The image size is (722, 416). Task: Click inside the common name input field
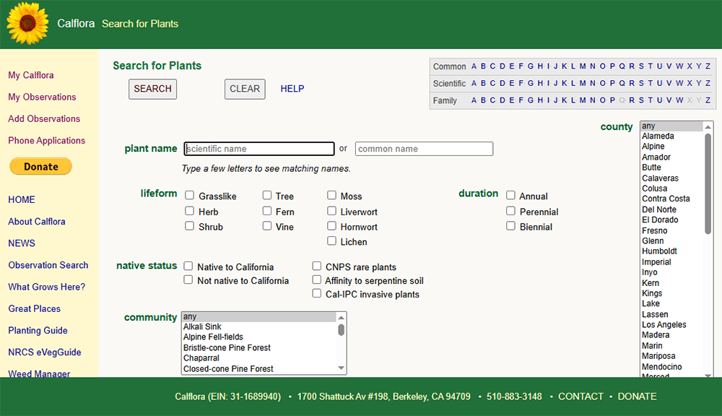[424, 148]
